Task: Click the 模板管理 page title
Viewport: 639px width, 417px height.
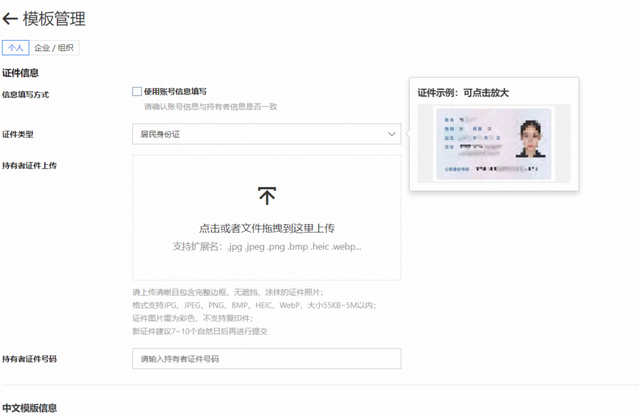Action: pos(54,19)
